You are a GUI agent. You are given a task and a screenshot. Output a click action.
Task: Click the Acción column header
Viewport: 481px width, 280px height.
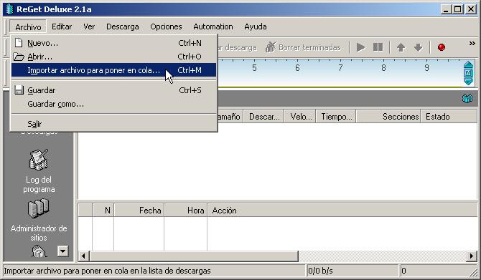point(342,211)
